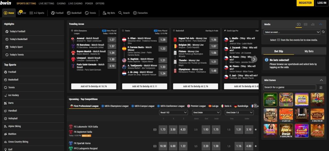The height and width of the screenshot is (151, 329).
Task: Select Basketball in top navigation bar
Action: (74, 13)
